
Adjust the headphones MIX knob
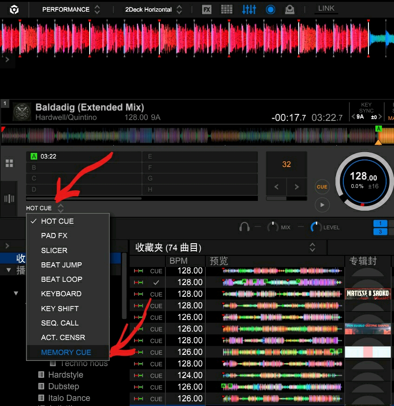[x=273, y=227]
